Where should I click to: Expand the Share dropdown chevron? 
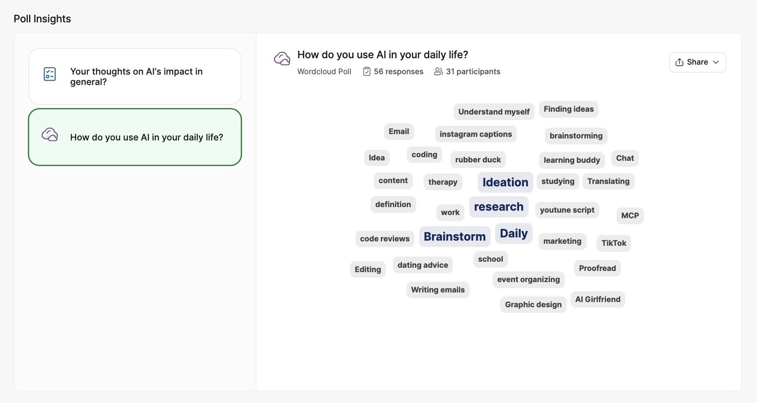716,62
